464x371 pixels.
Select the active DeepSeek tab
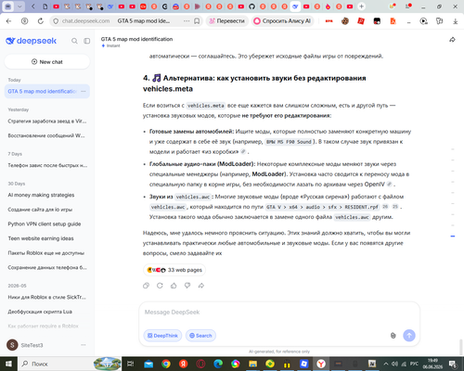point(295,6)
